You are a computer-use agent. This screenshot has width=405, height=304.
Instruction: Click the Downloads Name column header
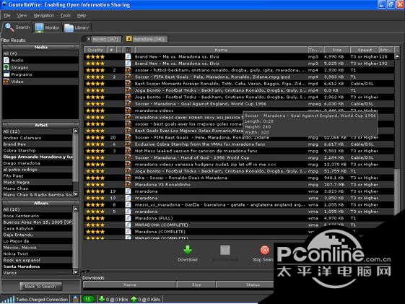[130, 285]
